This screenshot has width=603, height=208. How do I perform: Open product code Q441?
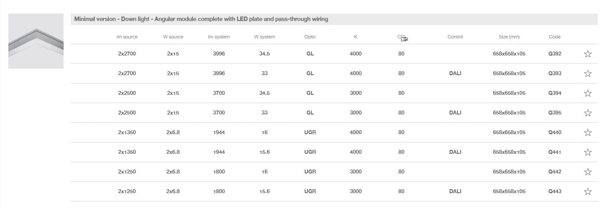click(555, 152)
